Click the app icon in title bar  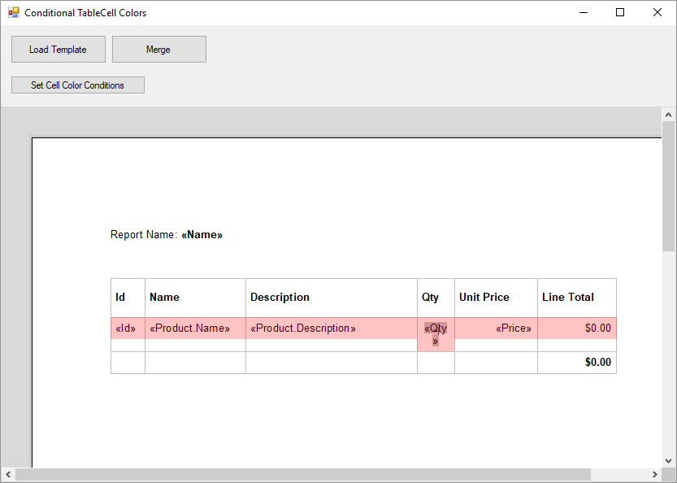13,13
